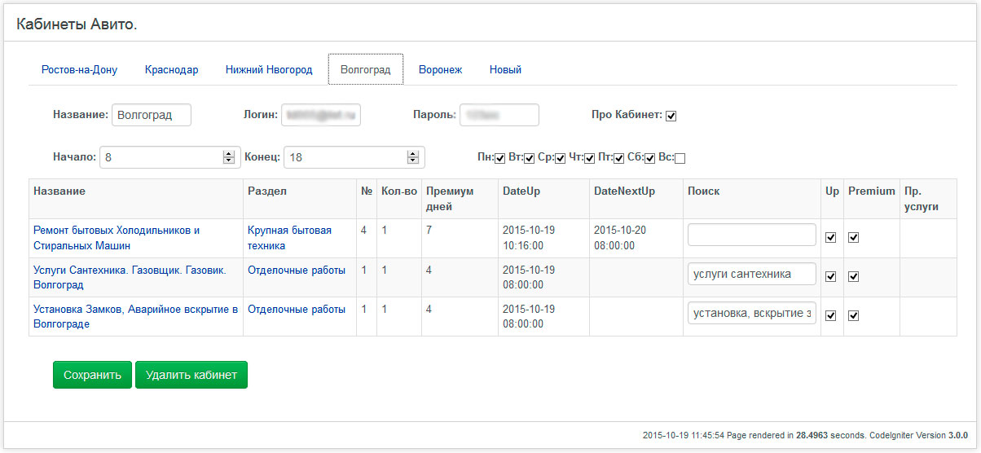
Task: Toggle the Сб (Saturday) checkbox
Action: pyautogui.click(x=650, y=158)
